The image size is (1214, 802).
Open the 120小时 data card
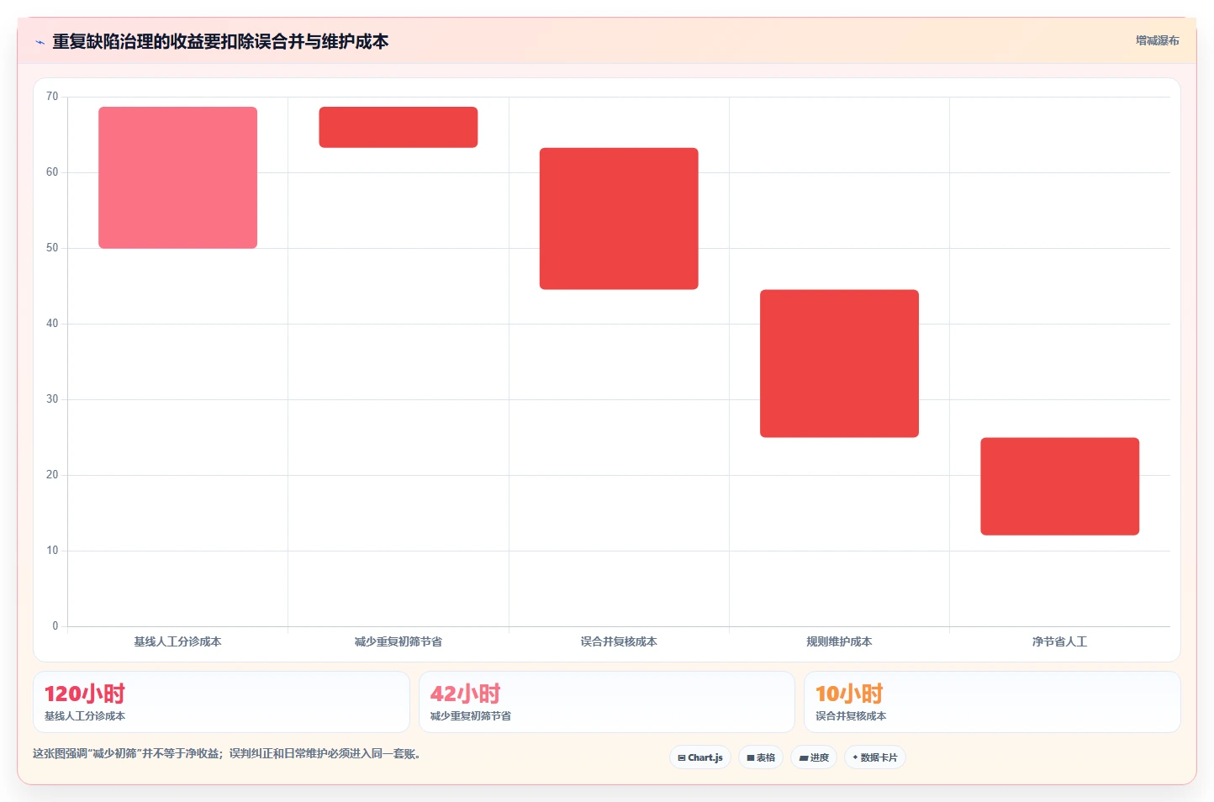click(x=221, y=702)
